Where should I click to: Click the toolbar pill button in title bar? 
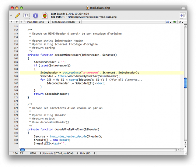click(x=183, y=8)
